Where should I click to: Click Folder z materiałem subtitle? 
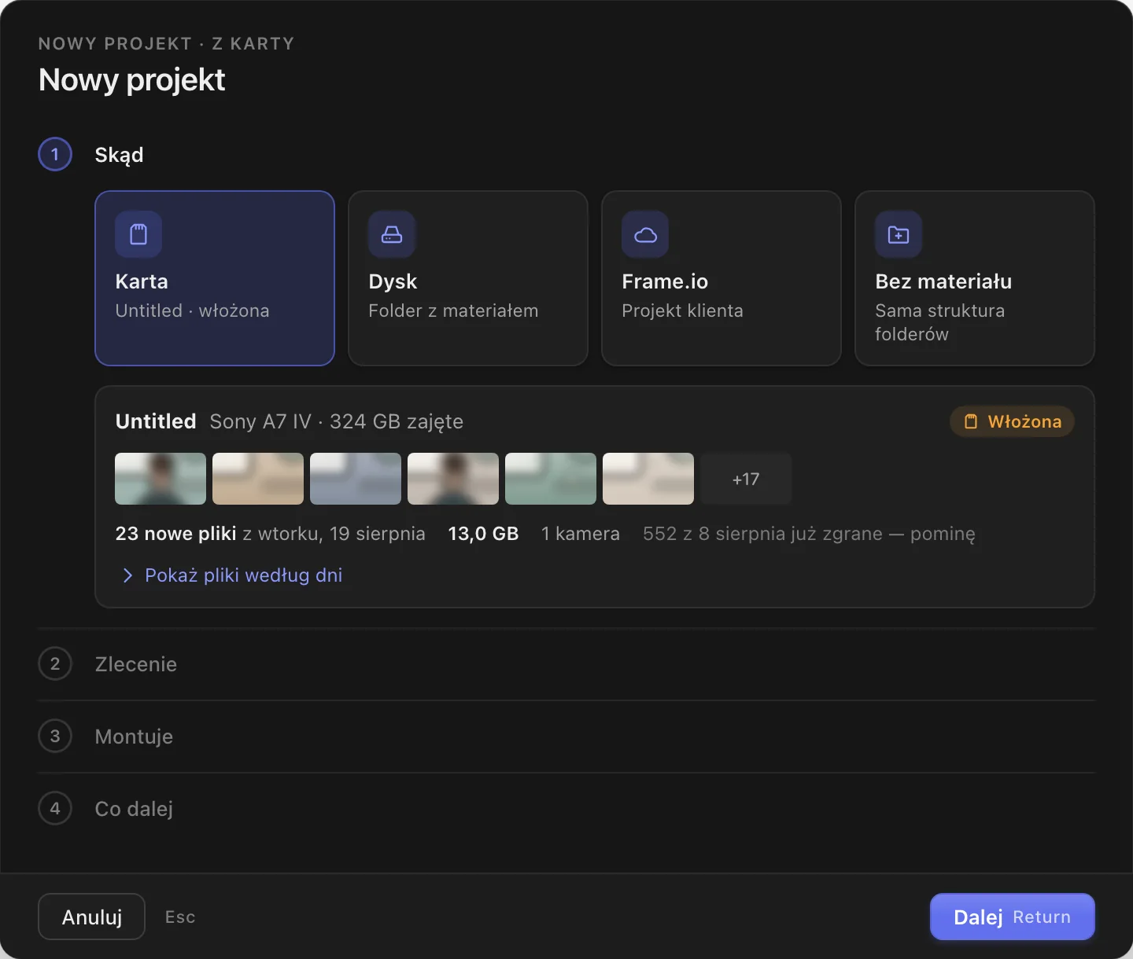453,310
